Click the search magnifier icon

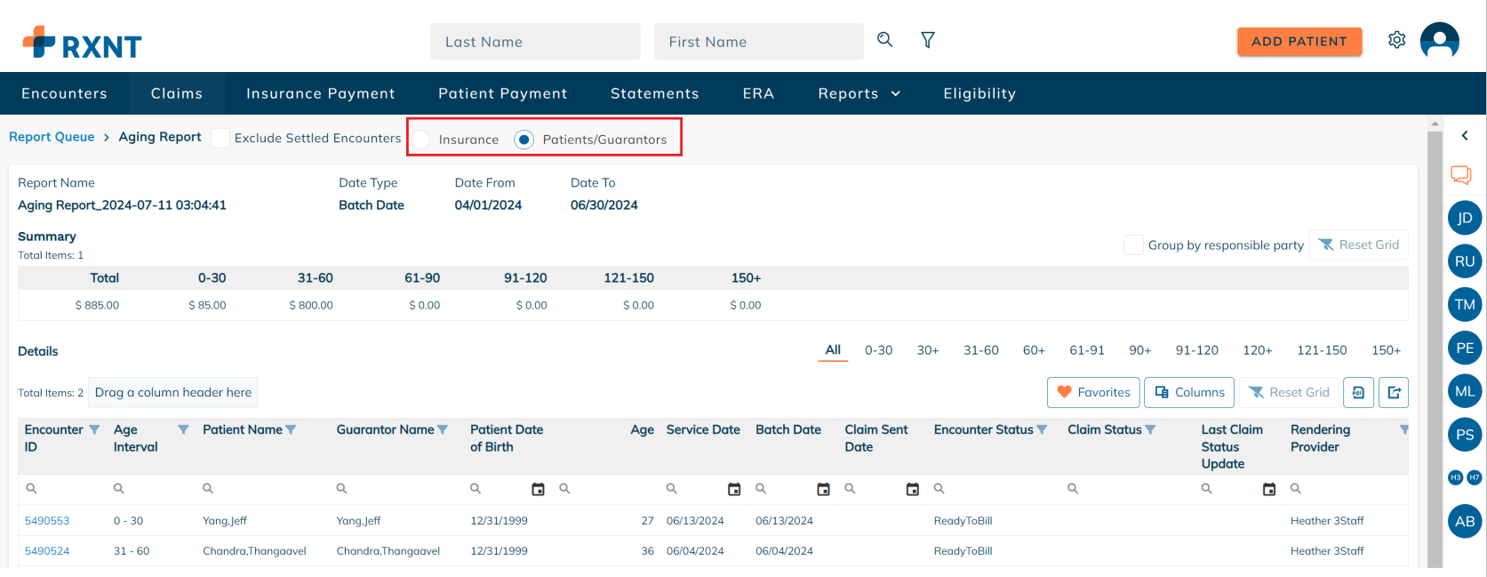tap(884, 40)
